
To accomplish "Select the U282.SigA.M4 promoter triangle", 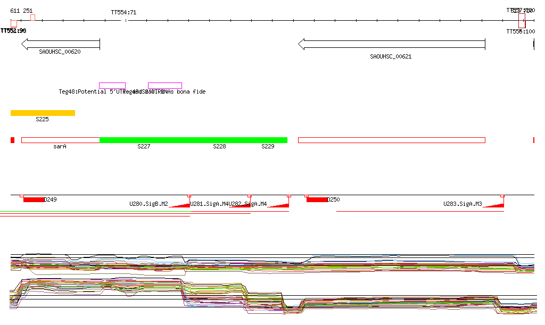I will pyautogui.click(x=281, y=204).
